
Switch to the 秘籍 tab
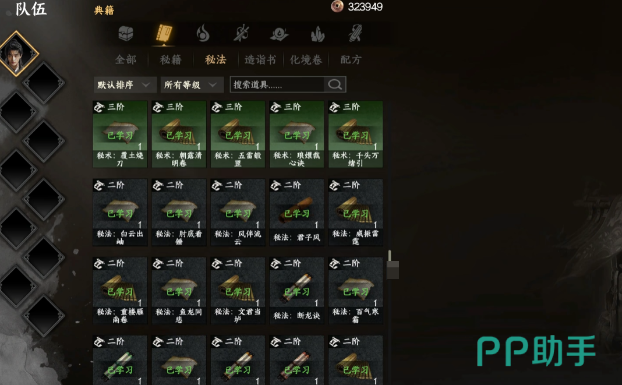point(171,60)
